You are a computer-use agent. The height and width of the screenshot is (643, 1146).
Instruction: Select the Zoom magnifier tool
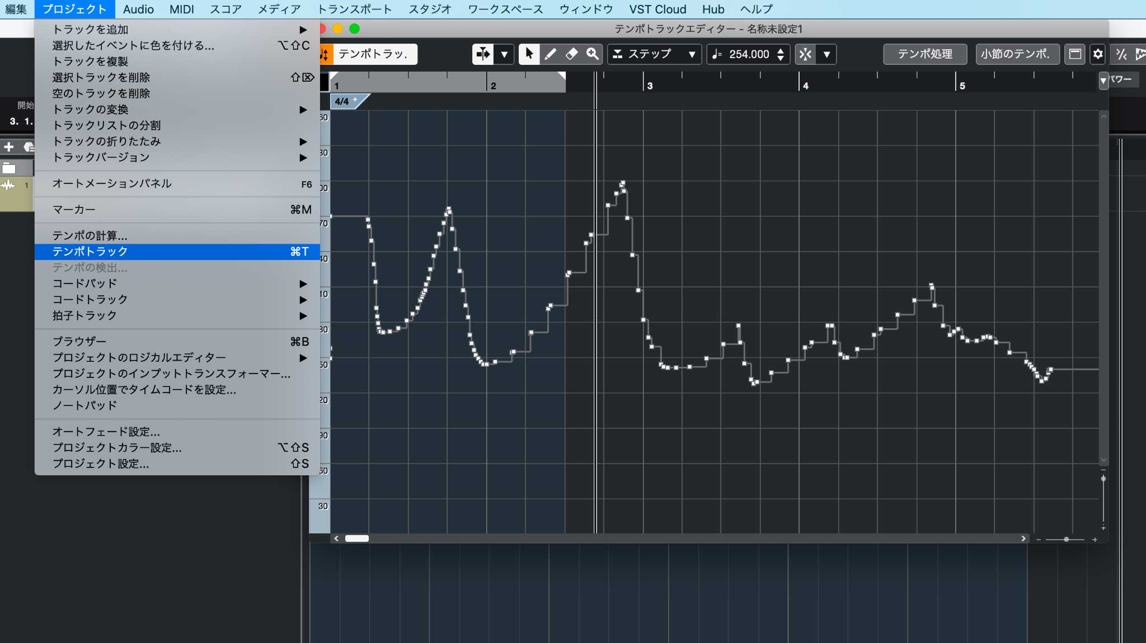click(592, 54)
